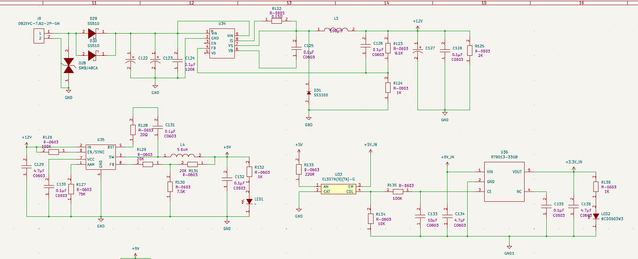The height and width of the screenshot is (259, 638).
Task: Select the J9 connector symbol
Action: pyautogui.click(x=39, y=36)
